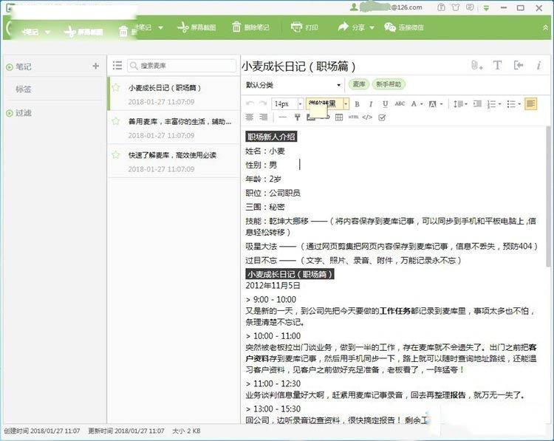The image size is (554, 441).
Task: Click the 连接微信 label
Action: coord(411,27)
